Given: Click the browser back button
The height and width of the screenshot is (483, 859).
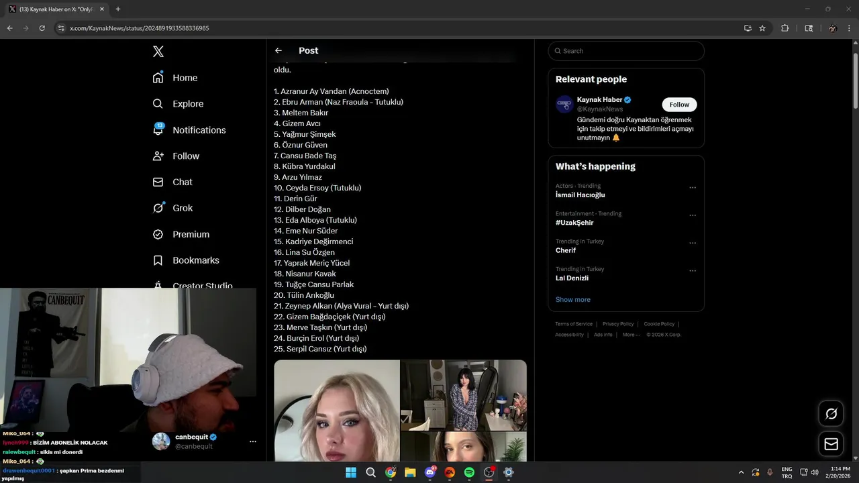Looking at the screenshot, I should (9, 28).
